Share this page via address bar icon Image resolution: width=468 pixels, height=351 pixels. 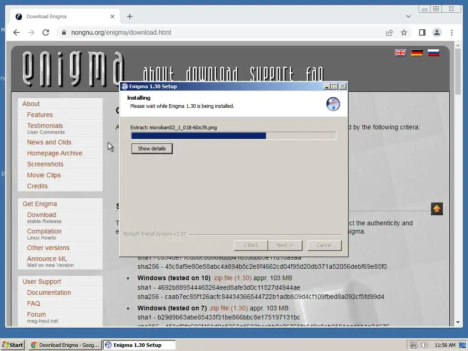(389, 32)
